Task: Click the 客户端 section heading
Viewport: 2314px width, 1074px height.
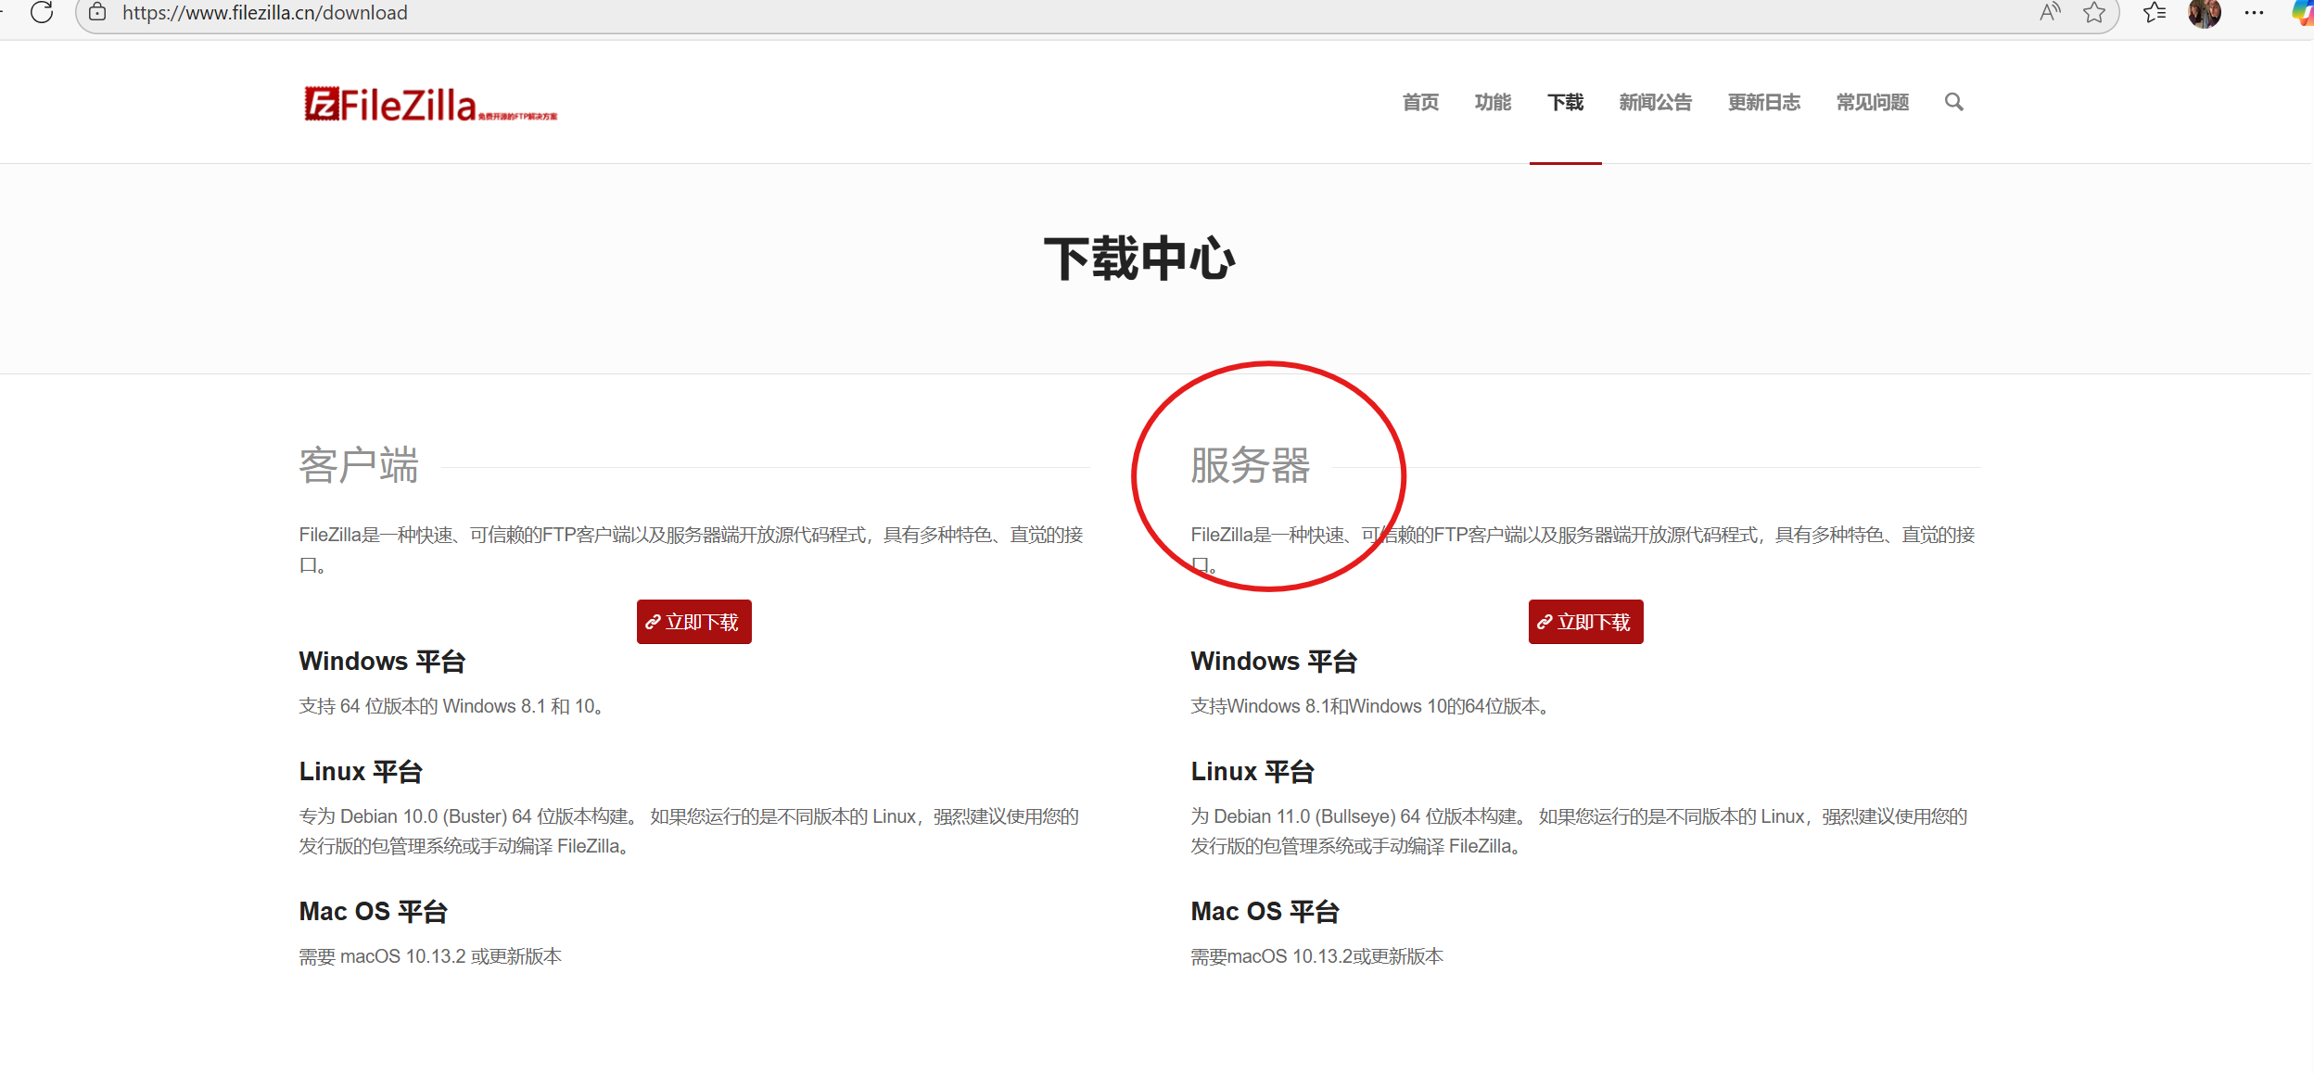Action: pos(359,465)
